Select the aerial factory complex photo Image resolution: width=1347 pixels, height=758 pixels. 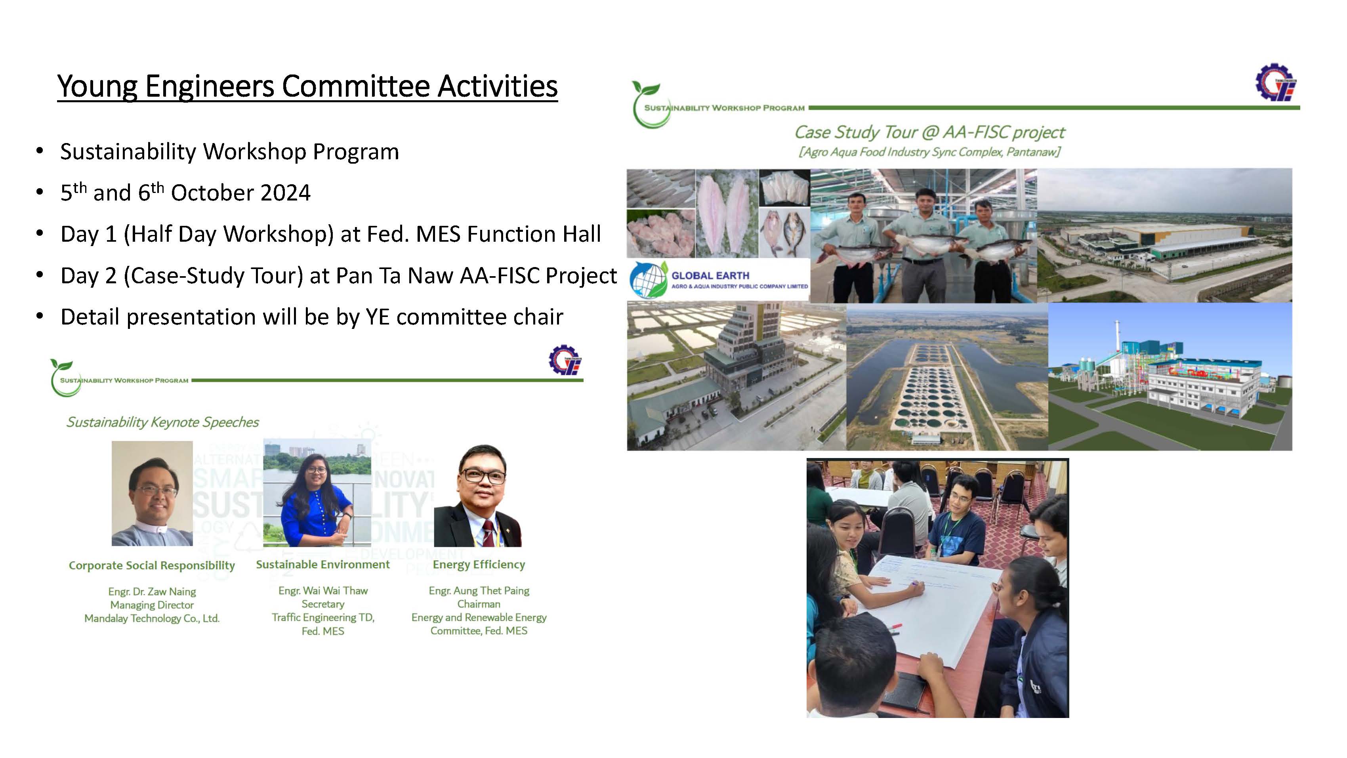(1164, 235)
